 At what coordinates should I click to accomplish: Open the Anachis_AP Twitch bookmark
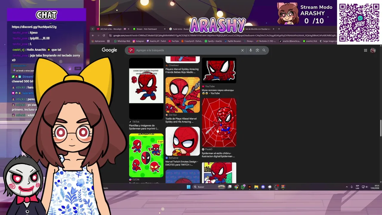pos(156,41)
